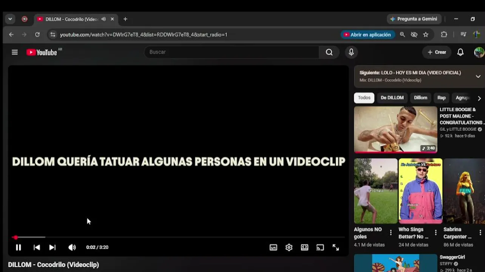
Task: Go back to the previous page
Action: click(x=11, y=35)
